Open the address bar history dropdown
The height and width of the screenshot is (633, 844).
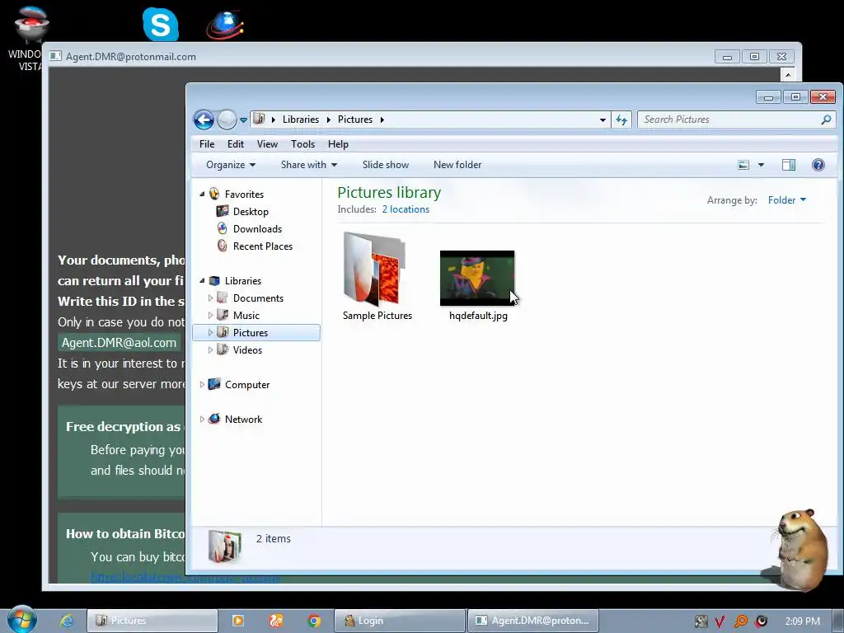click(603, 120)
